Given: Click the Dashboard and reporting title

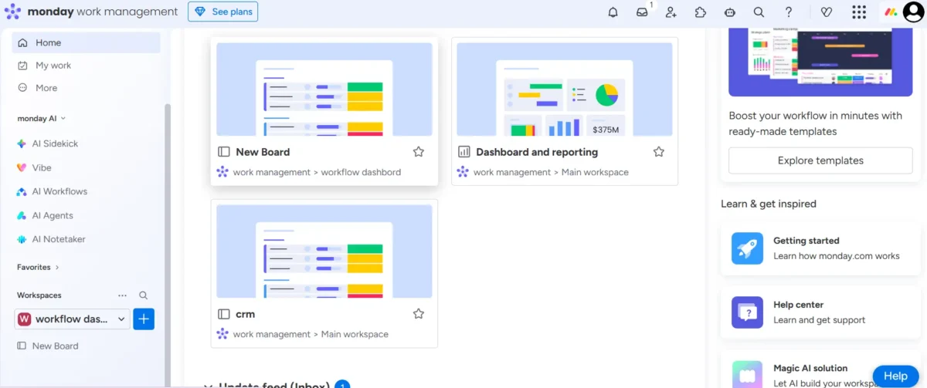Looking at the screenshot, I should pos(537,152).
